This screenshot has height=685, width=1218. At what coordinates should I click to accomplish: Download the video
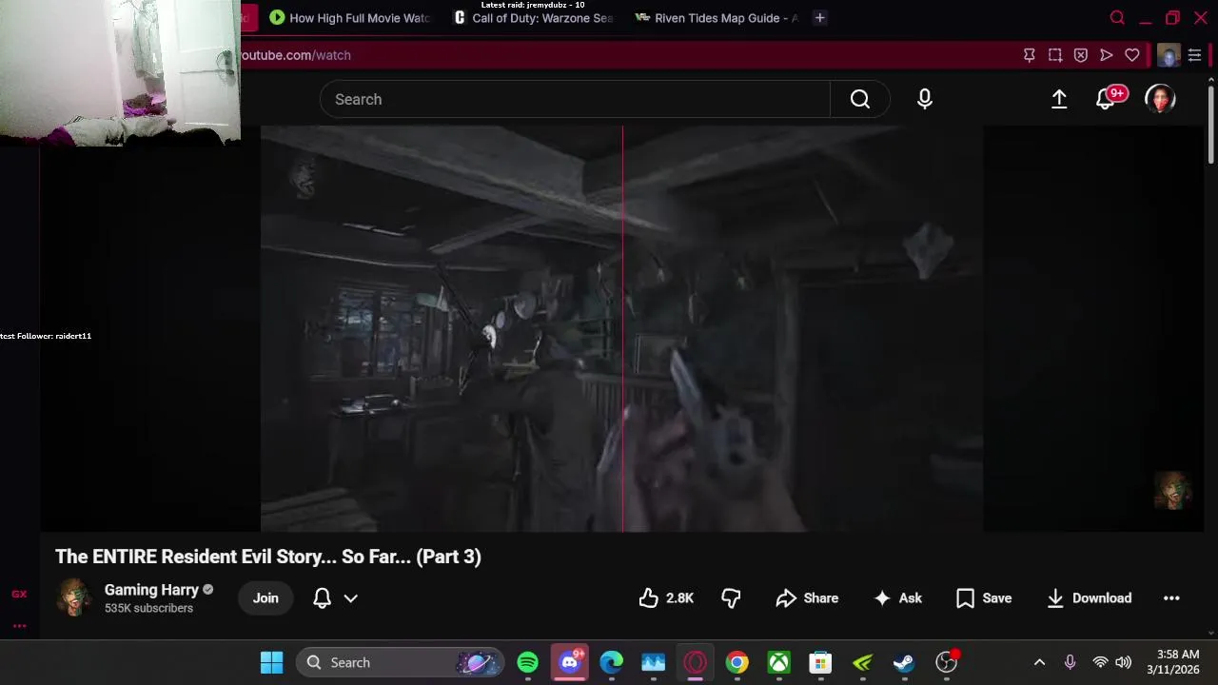point(1089,598)
